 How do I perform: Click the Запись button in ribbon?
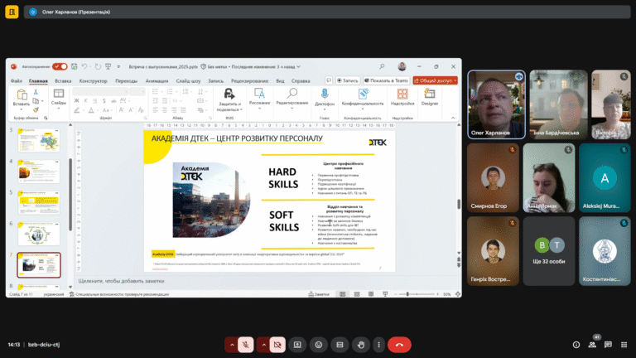(x=348, y=80)
